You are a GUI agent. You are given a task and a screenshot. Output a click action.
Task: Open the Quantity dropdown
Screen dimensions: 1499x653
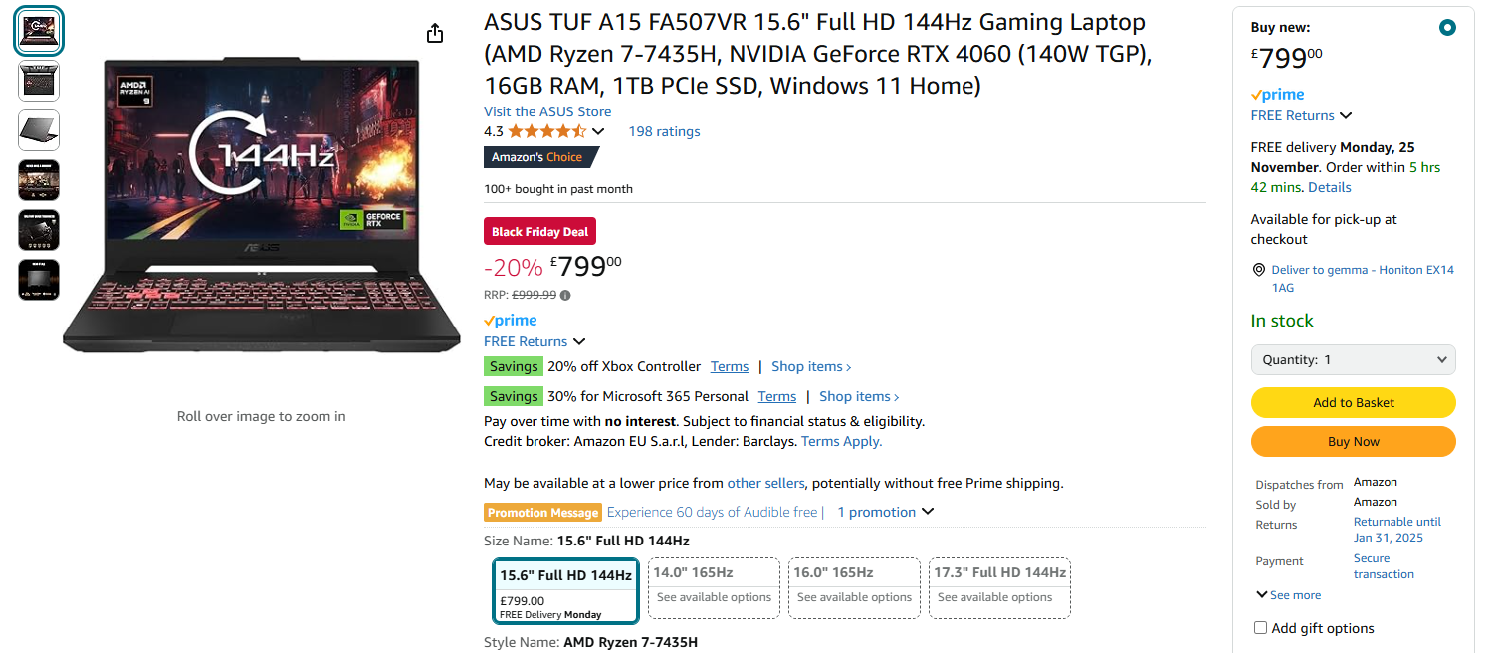[x=1353, y=359]
